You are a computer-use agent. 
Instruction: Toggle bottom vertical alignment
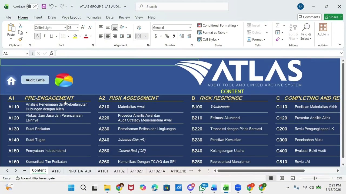[x=115, y=27]
